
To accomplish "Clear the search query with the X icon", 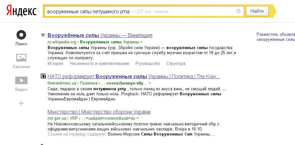I will pos(238,11).
